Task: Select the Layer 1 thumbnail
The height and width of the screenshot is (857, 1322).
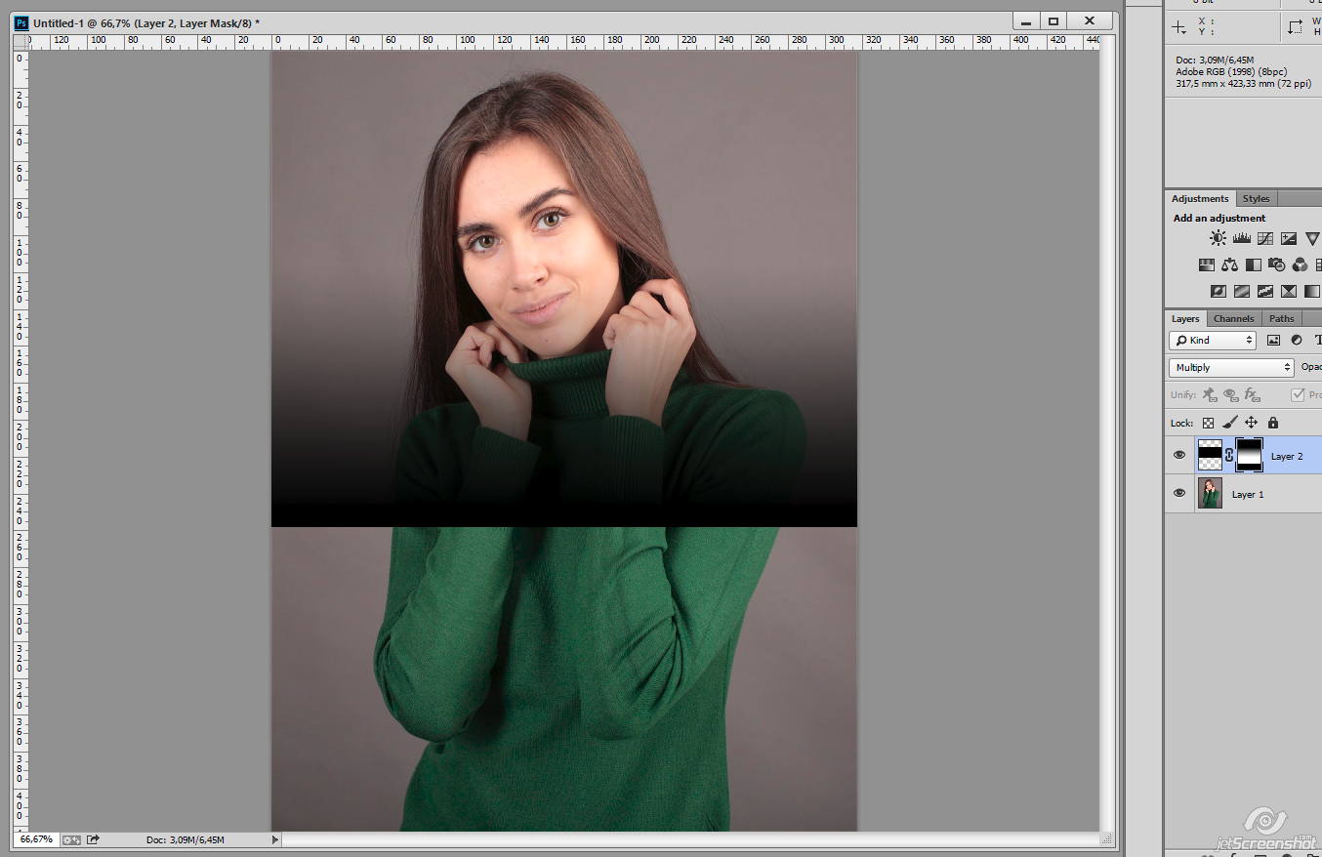Action: [1210, 494]
